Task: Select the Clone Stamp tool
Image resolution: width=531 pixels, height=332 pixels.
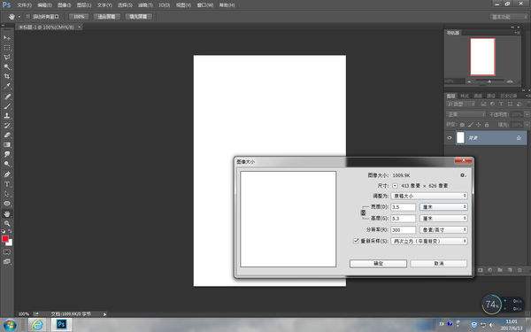Action: [7, 115]
